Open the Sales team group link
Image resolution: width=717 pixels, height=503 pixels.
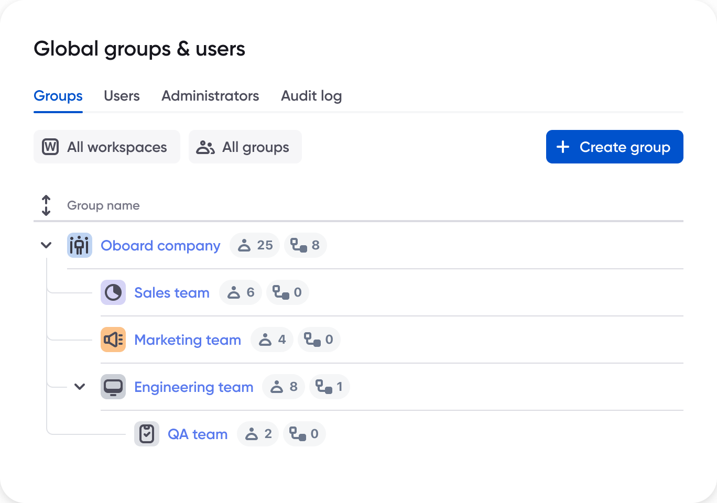click(172, 292)
